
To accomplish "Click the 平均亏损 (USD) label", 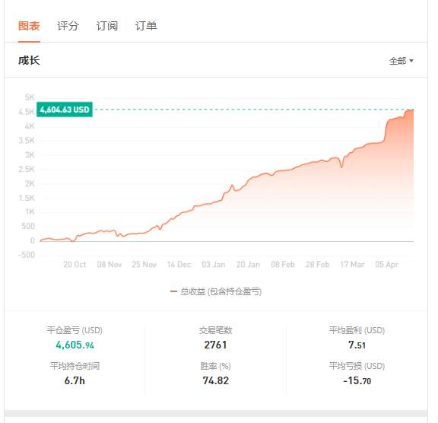I will pos(357,366).
